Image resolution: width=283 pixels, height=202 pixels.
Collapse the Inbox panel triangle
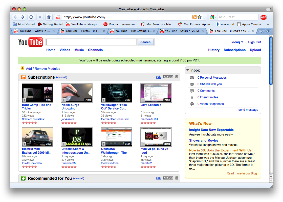click(x=188, y=70)
